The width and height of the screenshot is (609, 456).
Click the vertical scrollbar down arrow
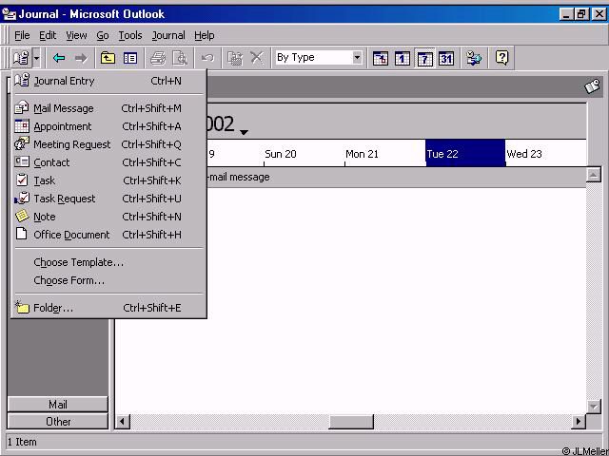594,407
